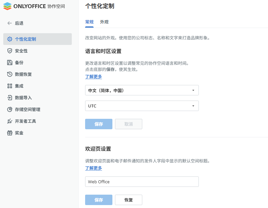
Task: Click the ONLYOFFICE logo icon
Action: point(7,6)
